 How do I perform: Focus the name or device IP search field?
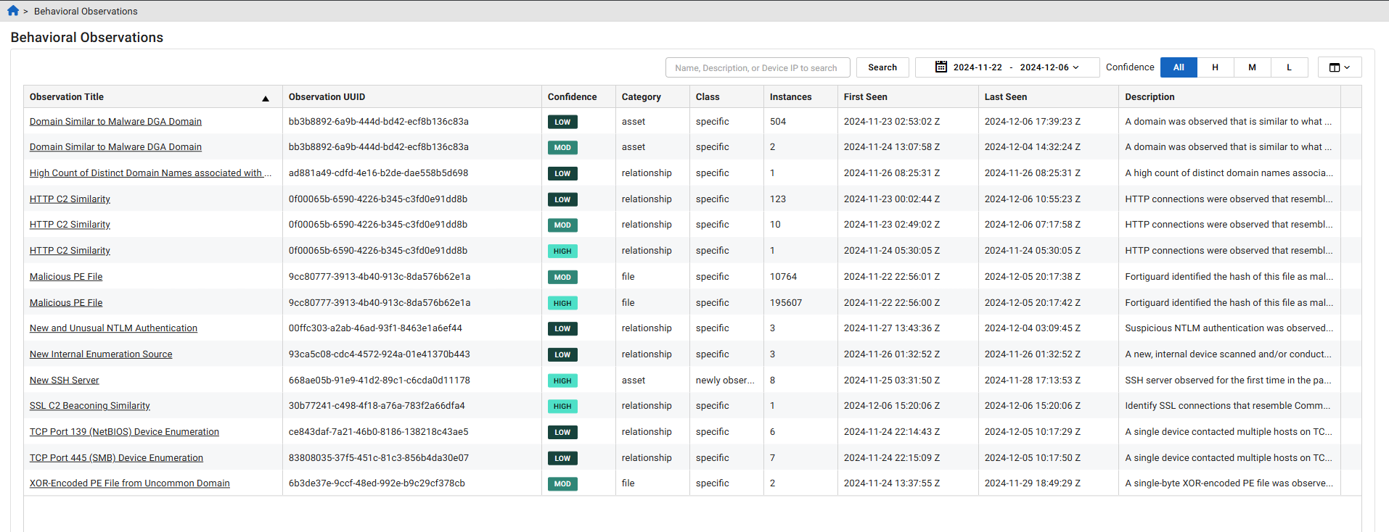click(757, 67)
